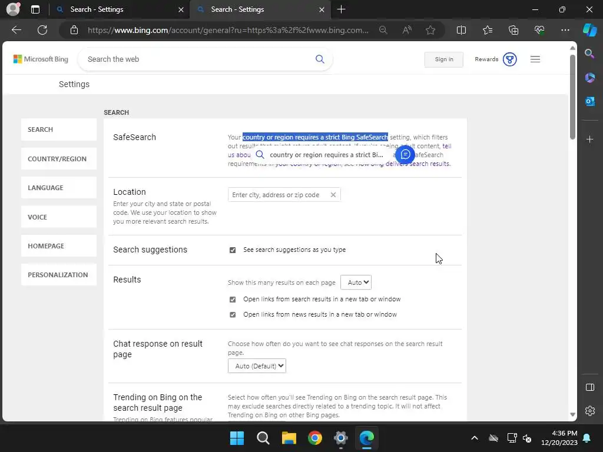
Task: Open taskbar clock showing 4:36 PM
Action: click(x=559, y=438)
